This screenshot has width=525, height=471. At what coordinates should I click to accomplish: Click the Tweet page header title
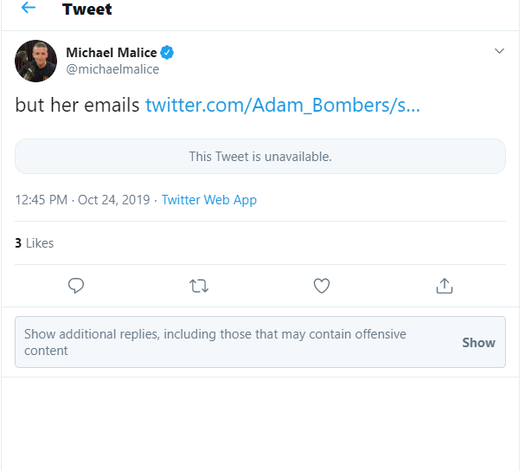coord(87,10)
